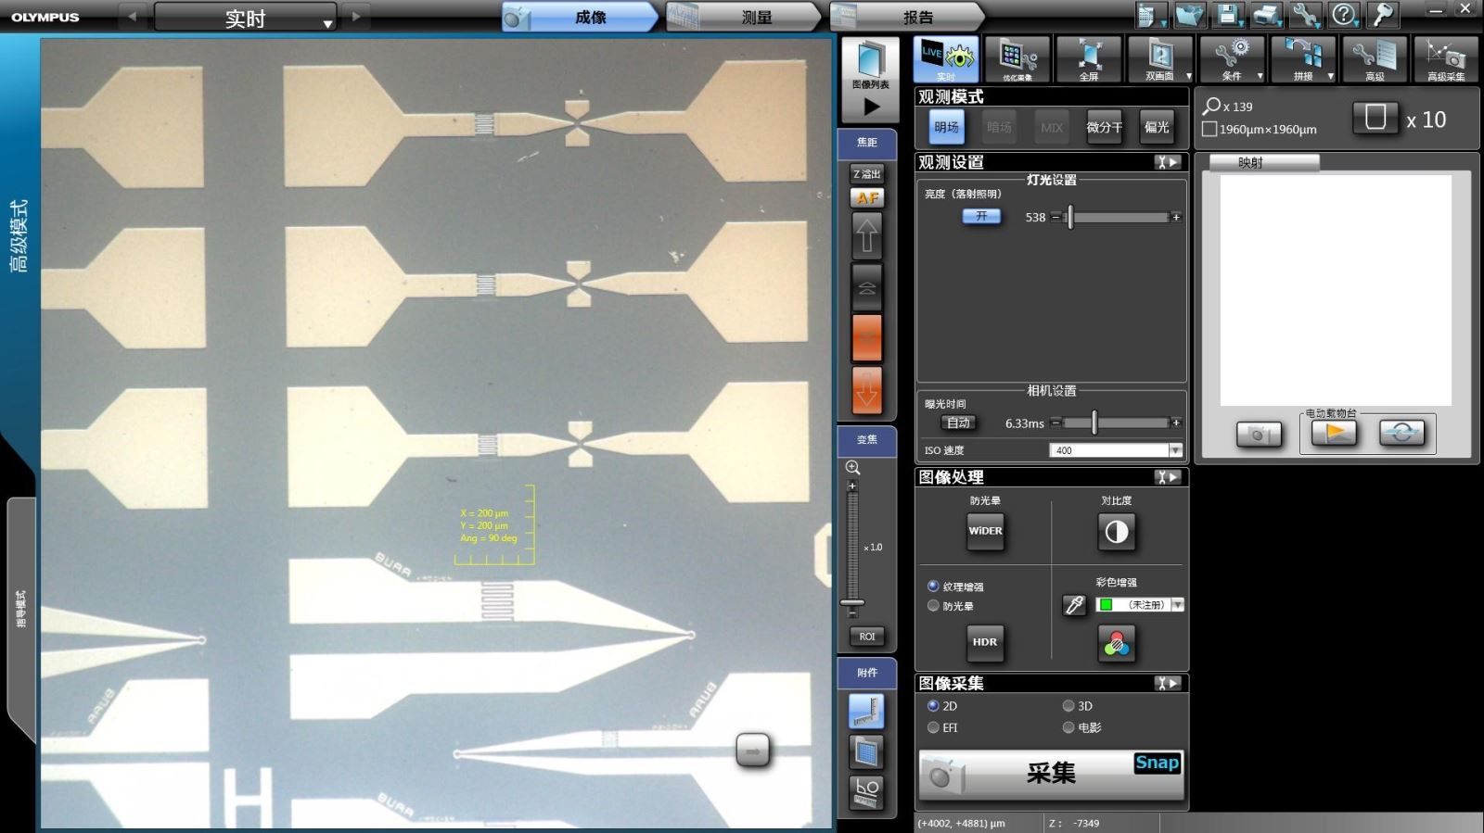
Task: Enable 全屏 full screen view
Action: click(x=1089, y=59)
